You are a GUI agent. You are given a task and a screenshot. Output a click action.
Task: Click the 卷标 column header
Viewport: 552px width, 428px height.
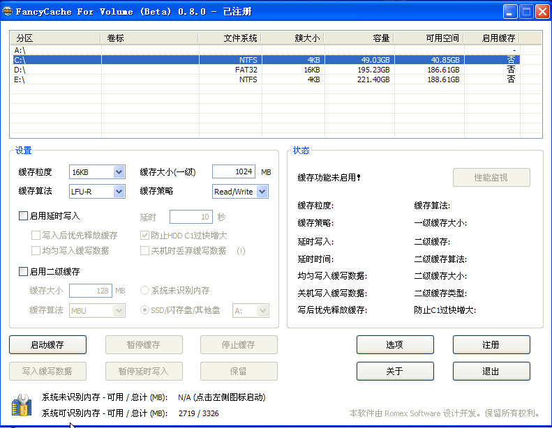149,38
